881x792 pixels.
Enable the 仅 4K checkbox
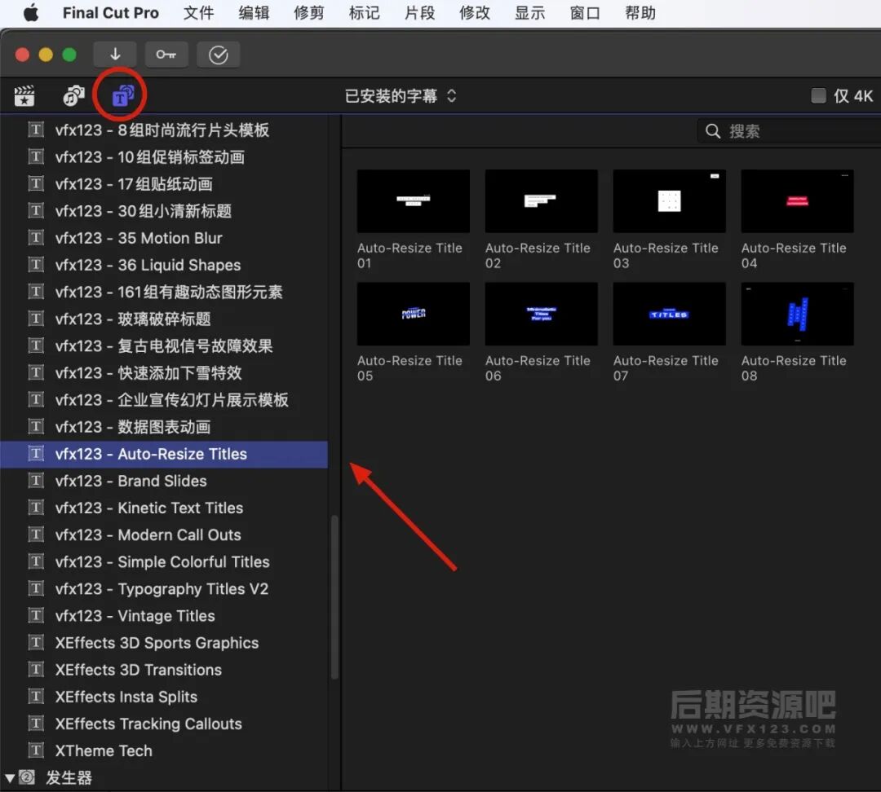pyautogui.click(x=818, y=95)
